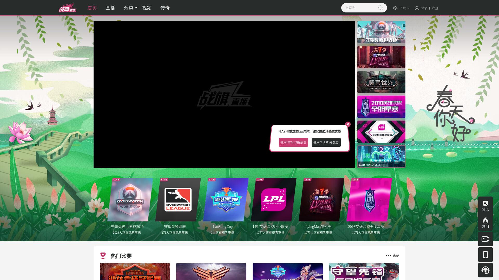
Task: Select the LyingMan 第7季 side thumbnail
Action: tap(381, 57)
